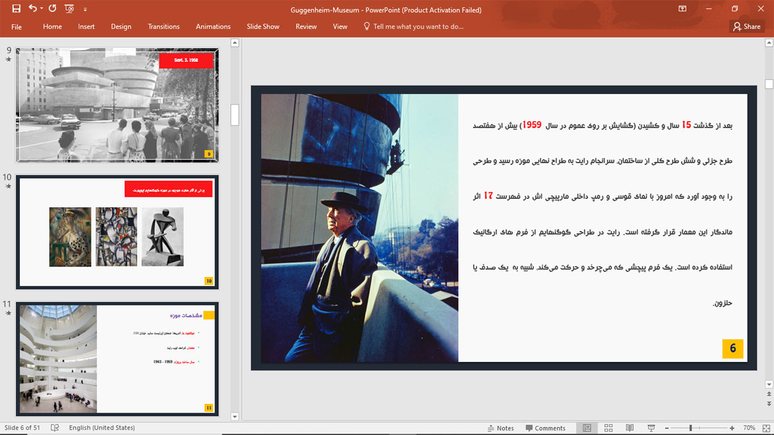This screenshot has height=435, width=774.
Task: Click the animation star under slide 10
Action: [9, 187]
